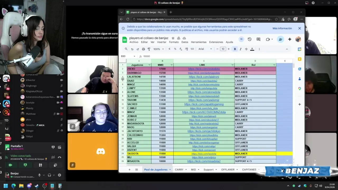Screen dimensions: 338x190
Task: Open the zoom 100% dropdown
Action: pos(158,49)
